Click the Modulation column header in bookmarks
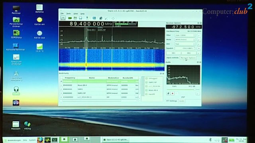This screenshot has width=255, height=143. [x=113, y=78]
